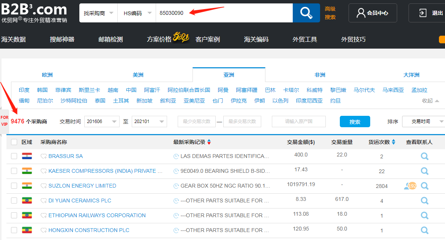This screenshot has height=240, width=445.
Task: Check the KAESER COMPRESSORS row checkbox
Action: (14, 171)
